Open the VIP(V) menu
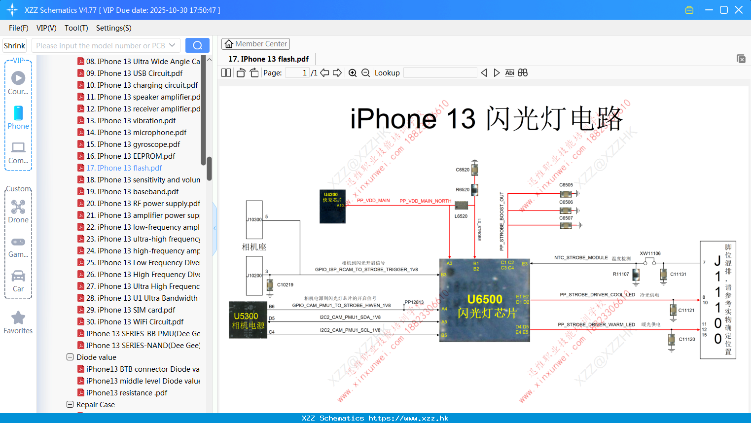The width and height of the screenshot is (751, 423). tap(46, 28)
